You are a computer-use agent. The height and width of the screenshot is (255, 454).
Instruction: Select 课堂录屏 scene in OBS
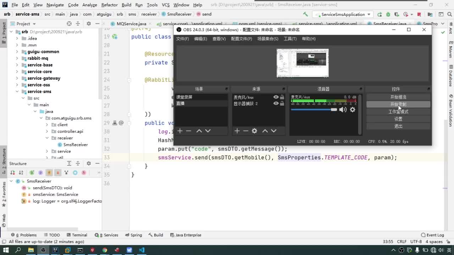click(x=201, y=97)
